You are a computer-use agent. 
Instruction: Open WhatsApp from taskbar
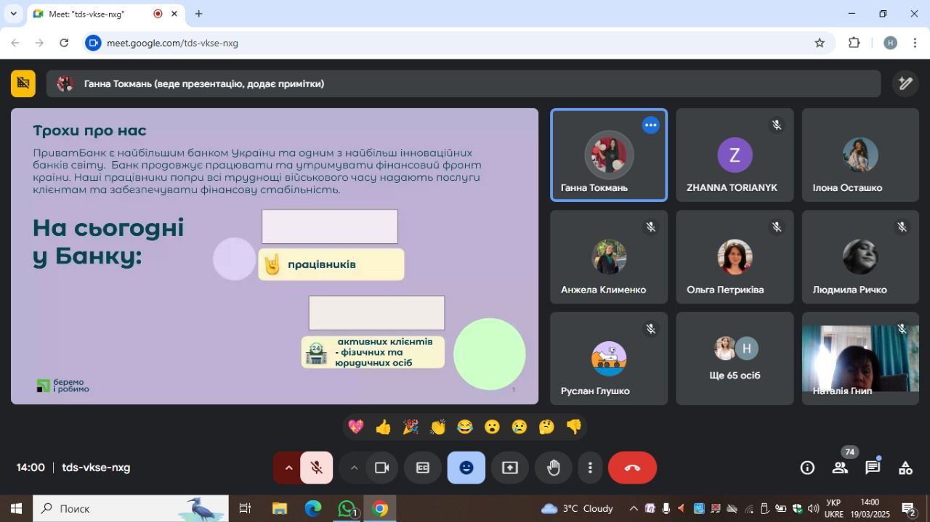(347, 508)
